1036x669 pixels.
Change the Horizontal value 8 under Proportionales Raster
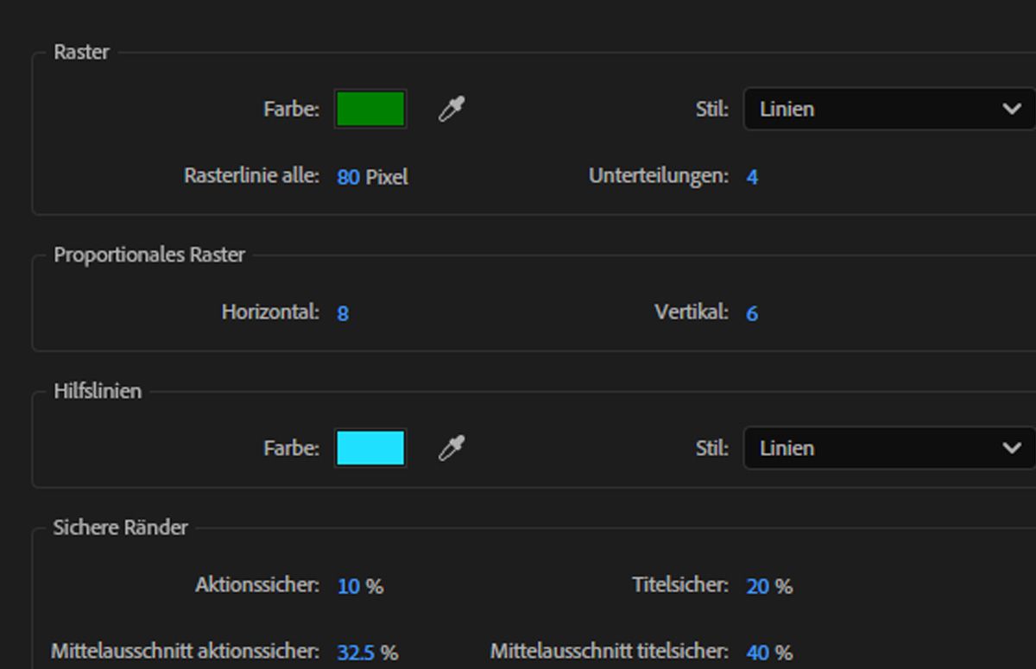point(342,313)
